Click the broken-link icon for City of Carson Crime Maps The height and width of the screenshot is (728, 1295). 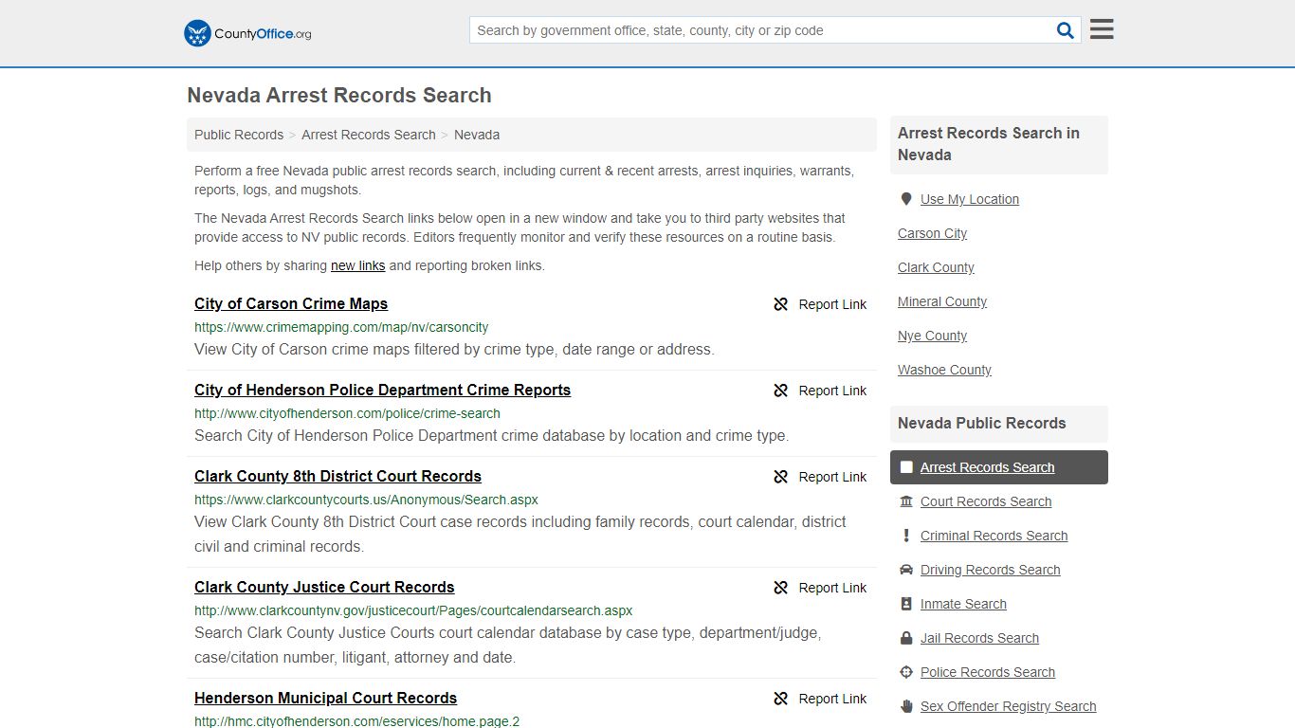tap(781, 304)
